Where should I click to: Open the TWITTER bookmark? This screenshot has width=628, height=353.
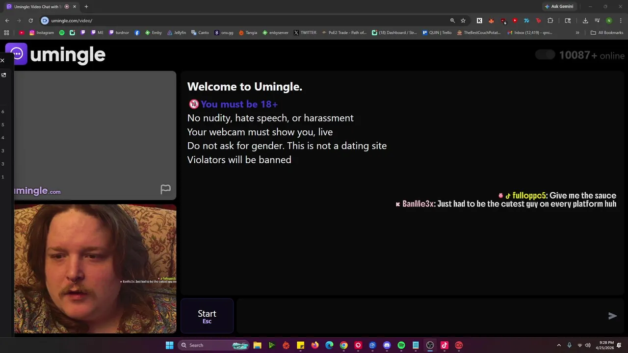click(305, 33)
